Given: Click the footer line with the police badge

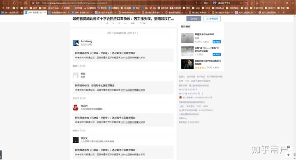Looking at the screenshot, I should (196, 98).
